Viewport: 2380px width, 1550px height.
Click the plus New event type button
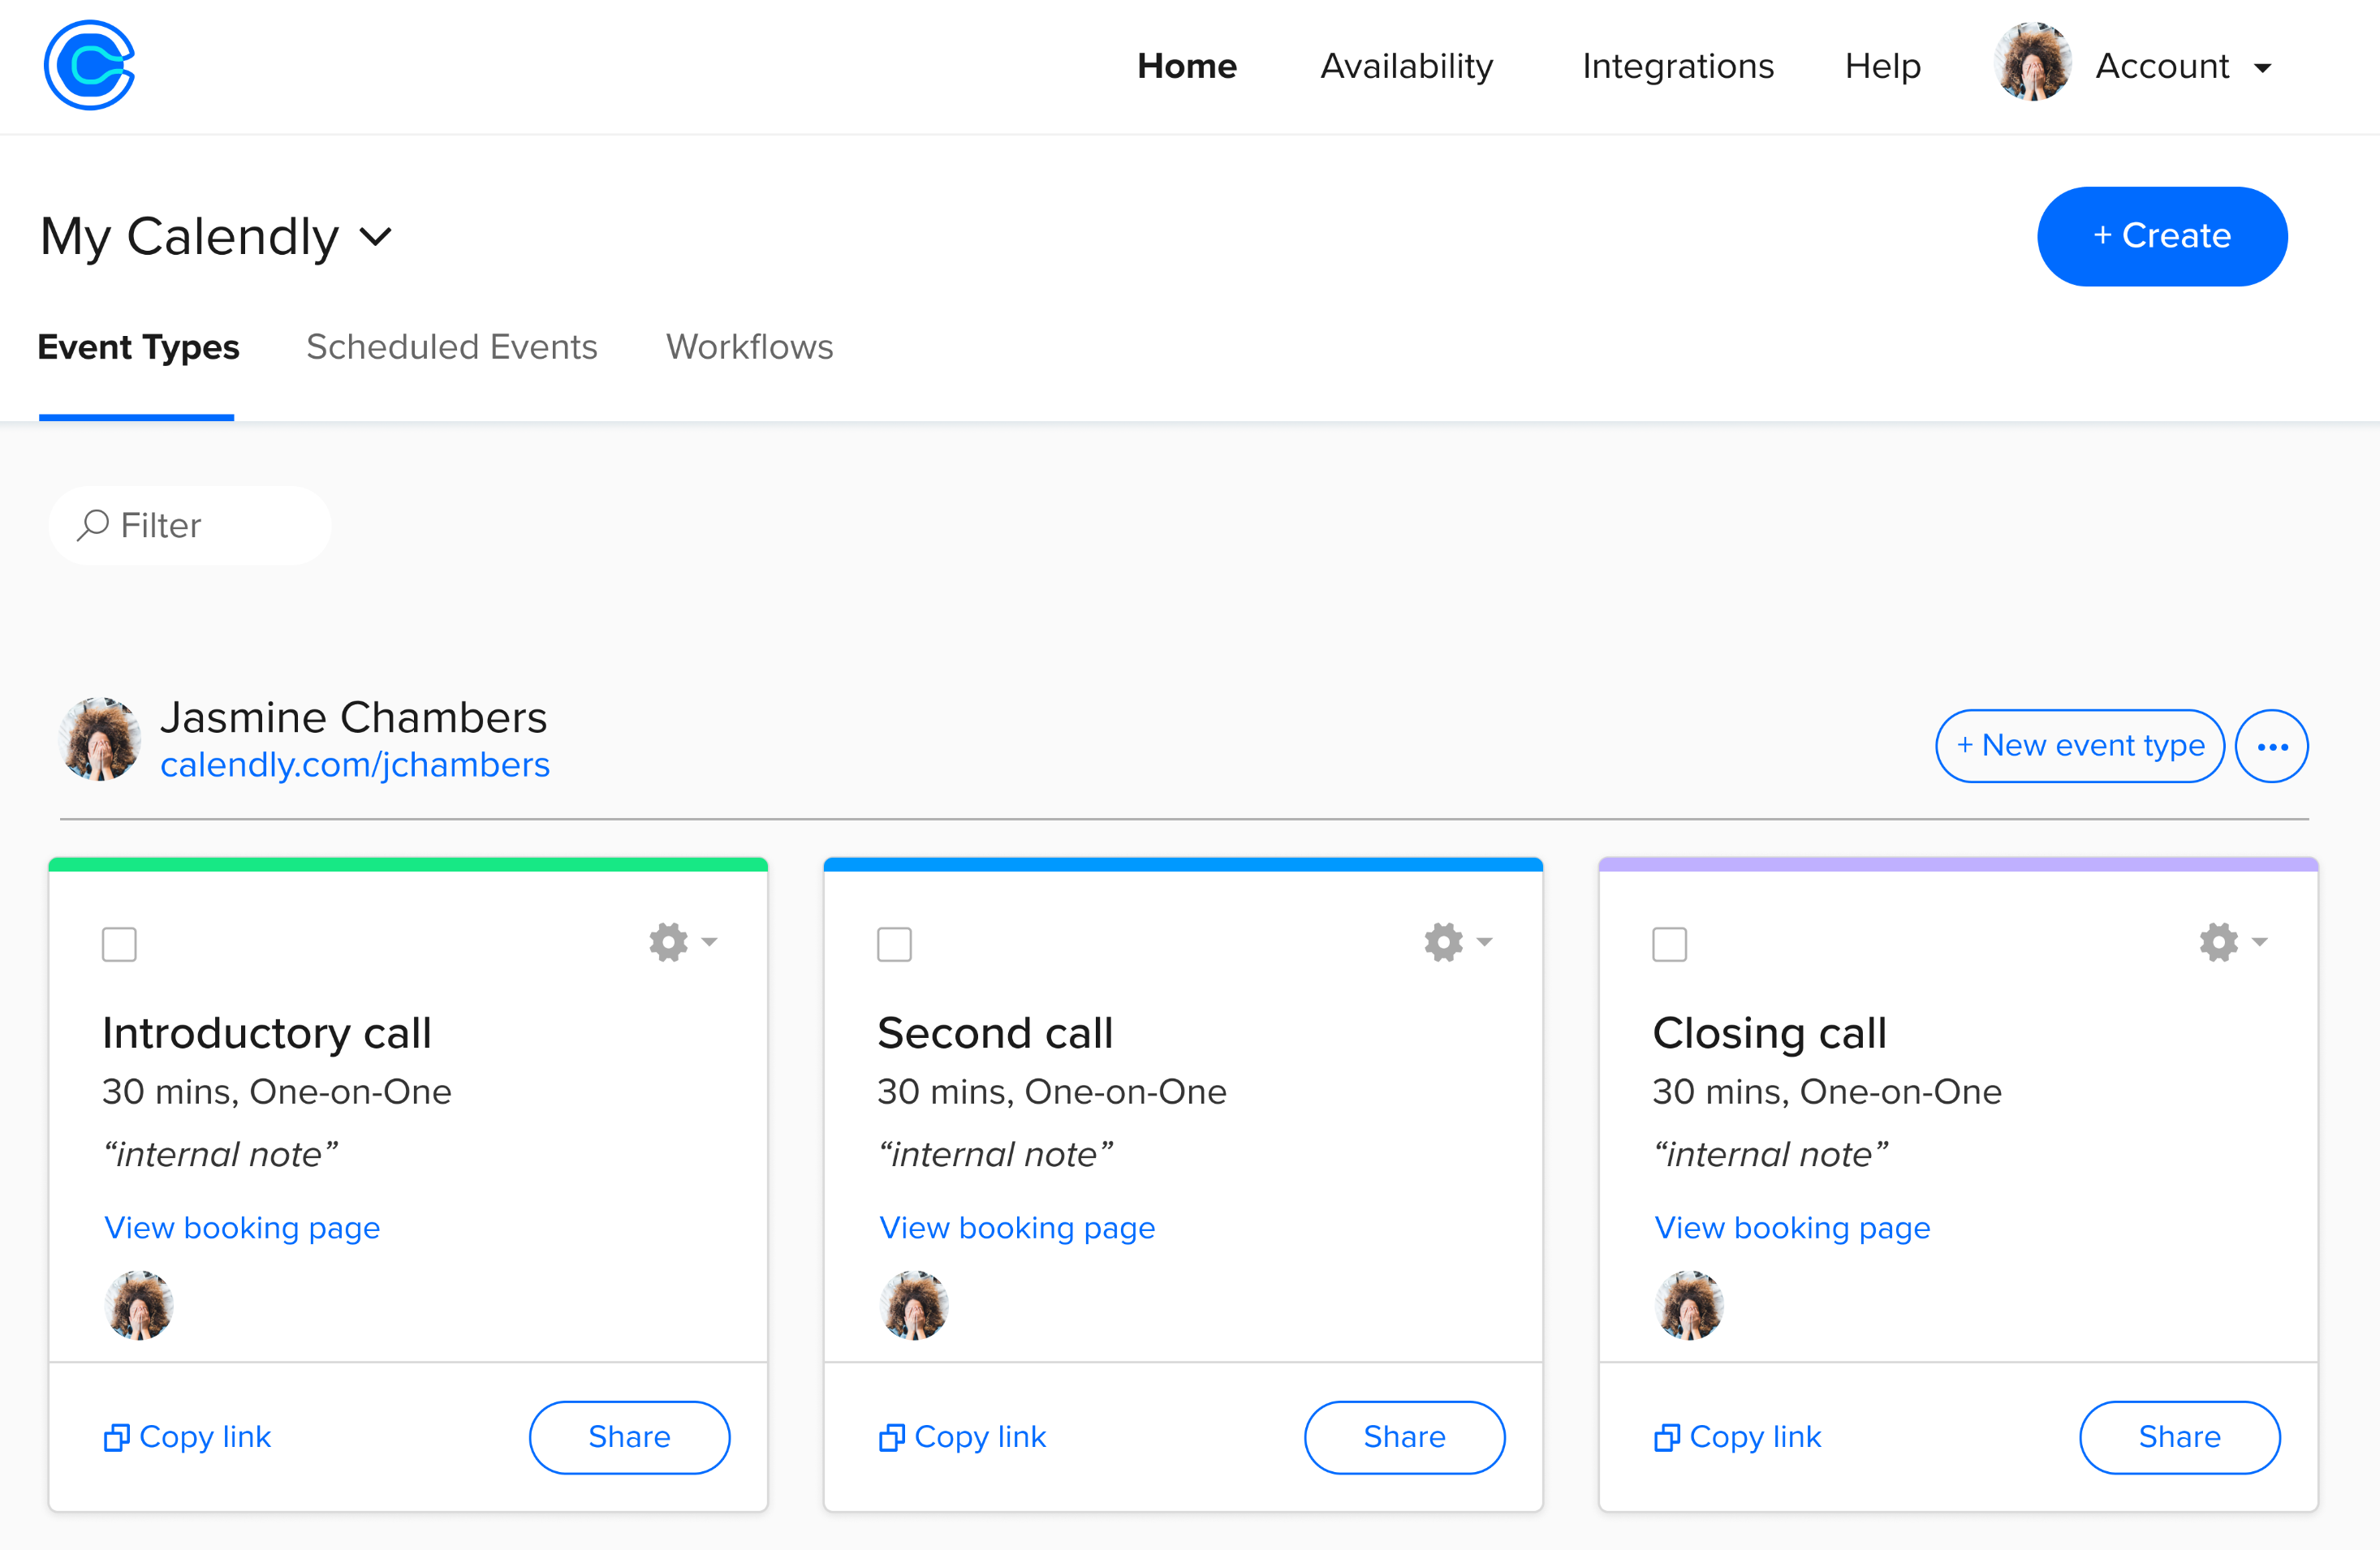coord(2081,744)
